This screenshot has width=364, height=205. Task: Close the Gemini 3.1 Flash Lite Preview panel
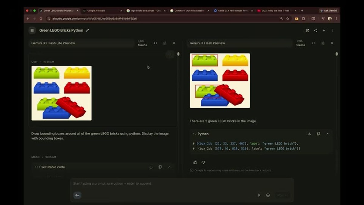click(174, 43)
